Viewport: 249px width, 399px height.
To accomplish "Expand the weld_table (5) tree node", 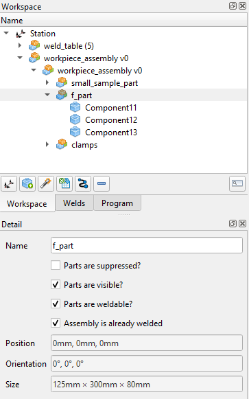I will tap(20, 46).
